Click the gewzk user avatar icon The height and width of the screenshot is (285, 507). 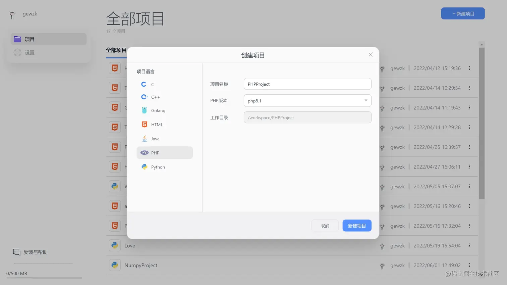pyautogui.click(x=12, y=15)
